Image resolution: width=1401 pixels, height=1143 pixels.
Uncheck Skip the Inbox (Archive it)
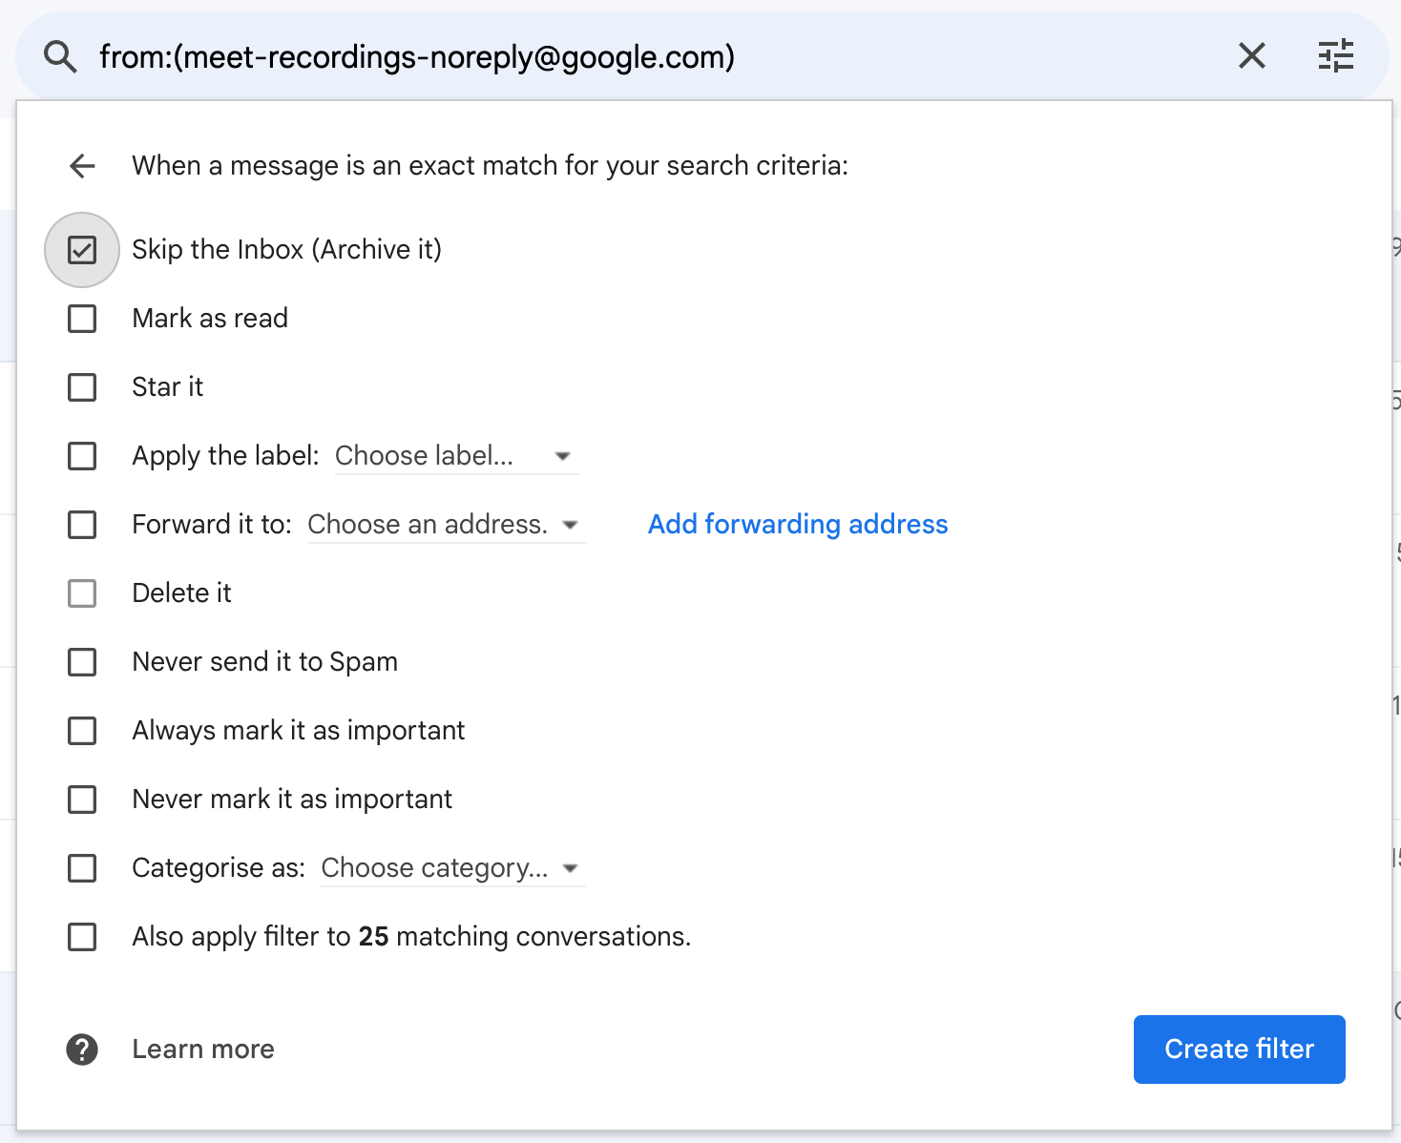tap(82, 250)
